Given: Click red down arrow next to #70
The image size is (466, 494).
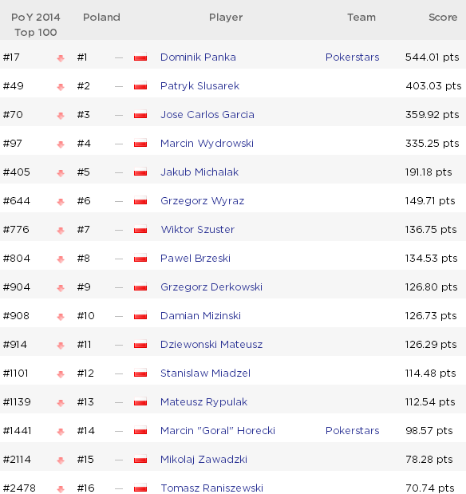Looking at the screenshot, I should pos(61,116).
